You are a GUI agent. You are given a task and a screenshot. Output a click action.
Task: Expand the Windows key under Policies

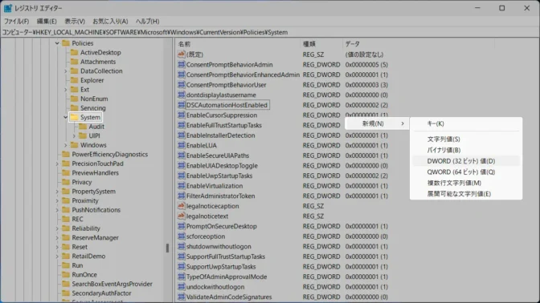(65, 145)
